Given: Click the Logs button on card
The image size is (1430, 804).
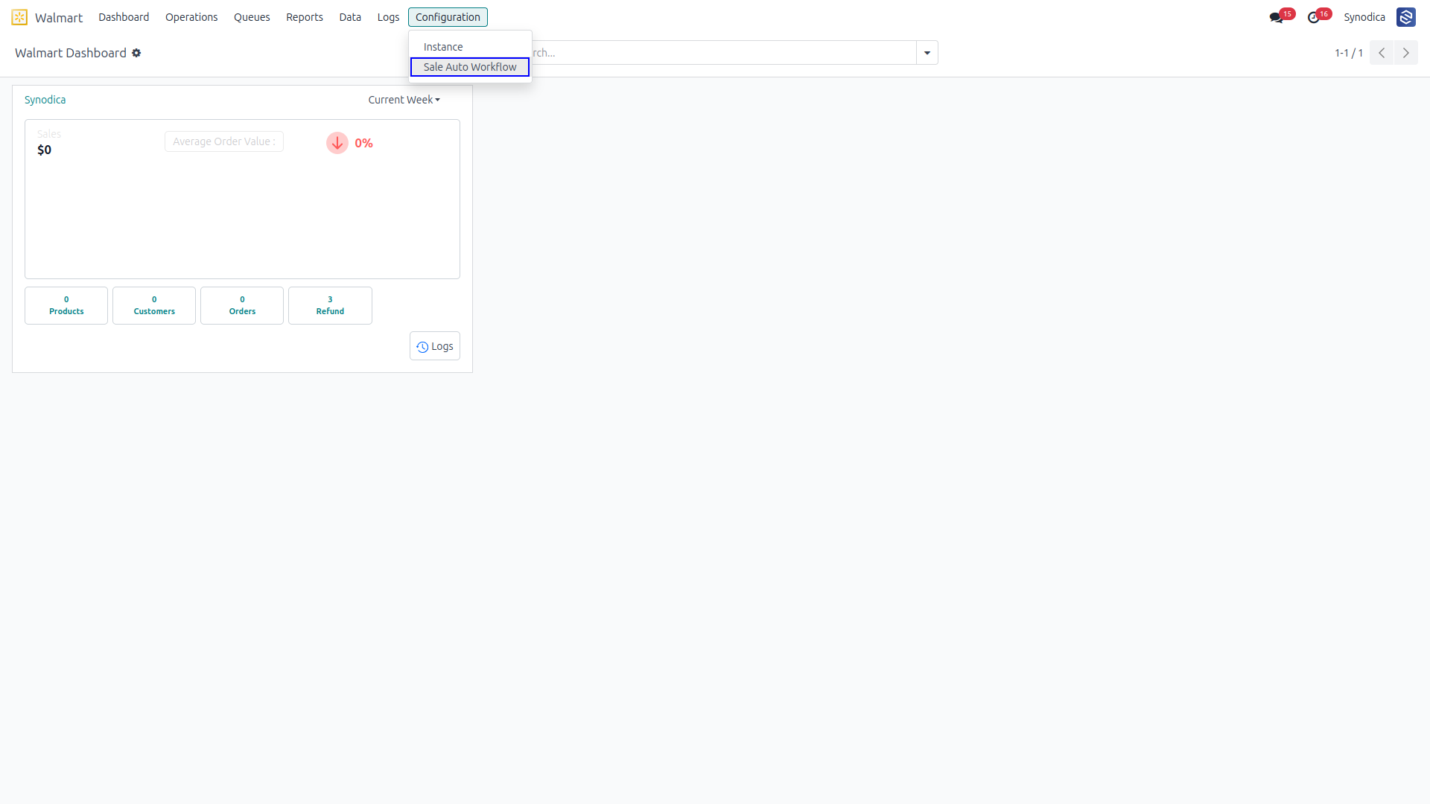Looking at the screenshot, I should [x=435, y=346].
